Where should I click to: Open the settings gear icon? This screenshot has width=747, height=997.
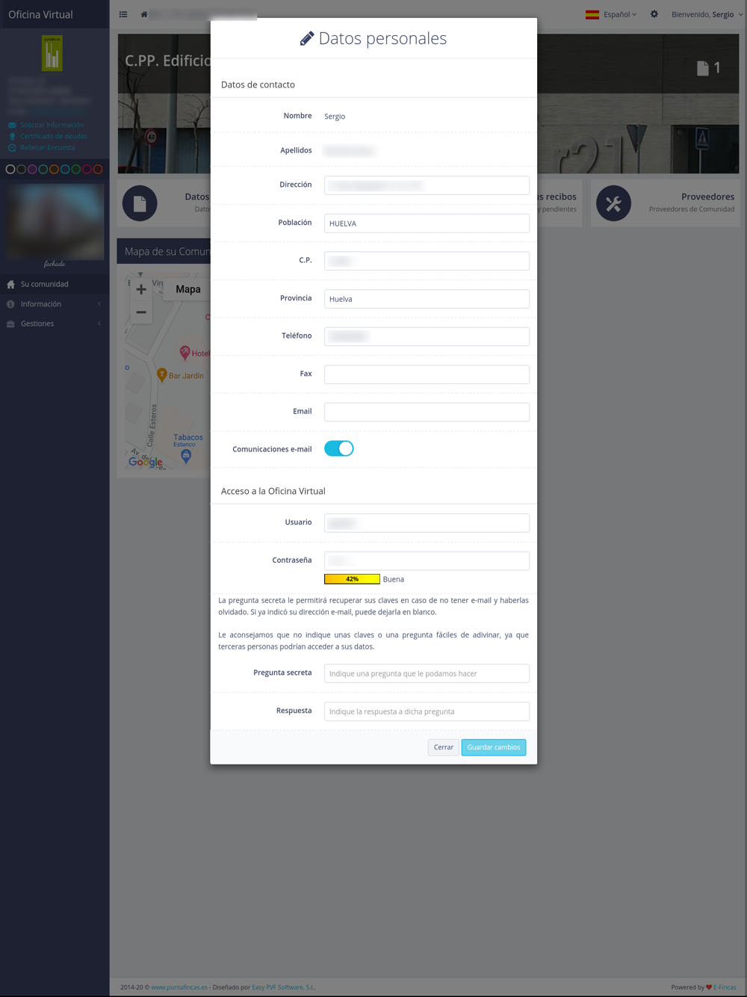[x=654, y=14]
